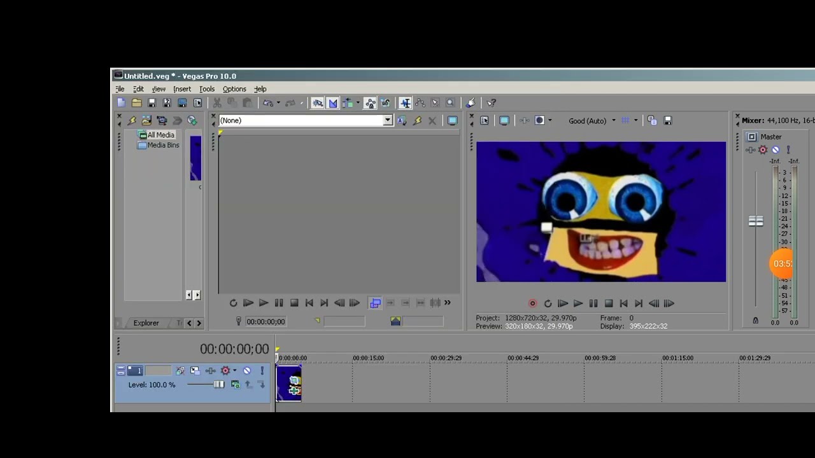Open the View menu
The image size is (815, 458).
click(159, 89)
